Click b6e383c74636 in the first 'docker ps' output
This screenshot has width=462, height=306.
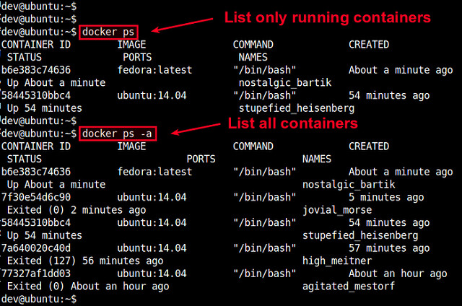coord(36,70)
